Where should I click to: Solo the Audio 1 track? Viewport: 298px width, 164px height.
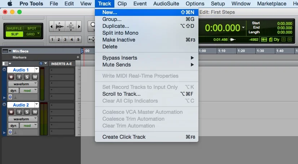pos(27,77)
